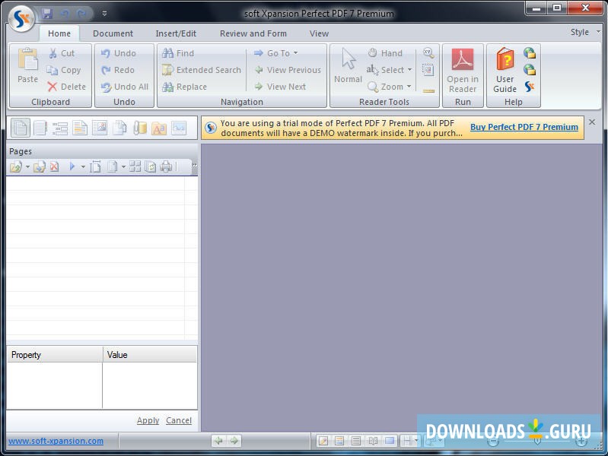Toggle the stacked documents panel icon
608x456 pixels.
pyautogui.click(x=119, y=128)
